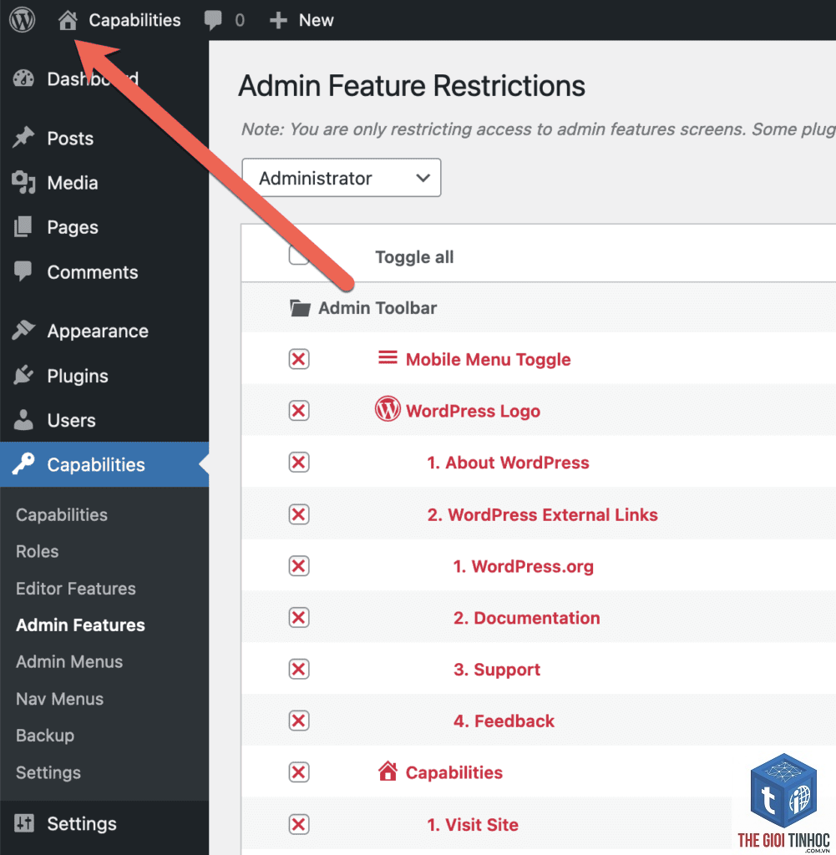Click the 1. WordPress.org label
Image resolution: width=836 pixels, height=855 pixels.
(x=524, y=567)
